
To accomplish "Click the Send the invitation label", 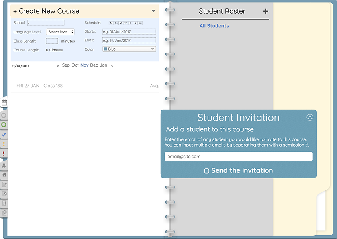I will (242, 170).
